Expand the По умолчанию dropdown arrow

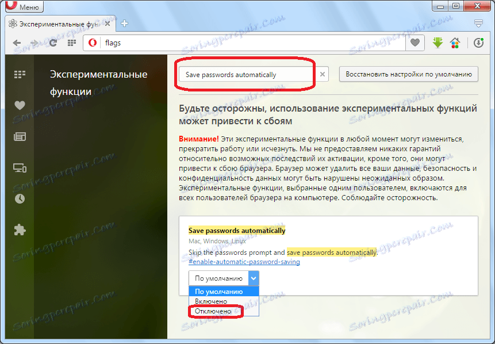point(254,278)
